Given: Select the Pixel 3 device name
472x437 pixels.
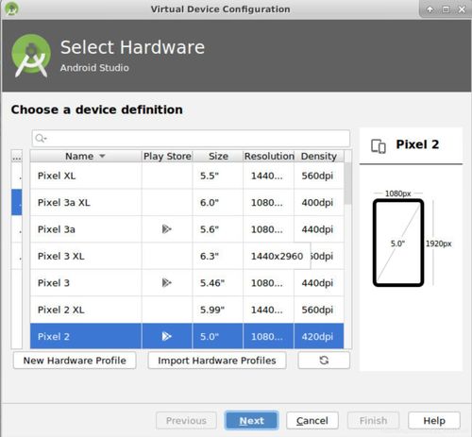Looking at the screenshot, I should coord(54,282).
